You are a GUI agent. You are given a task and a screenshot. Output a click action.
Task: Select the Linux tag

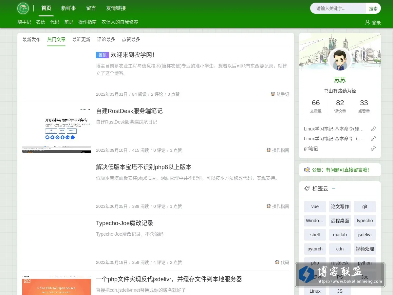click(x=315, y=291)
